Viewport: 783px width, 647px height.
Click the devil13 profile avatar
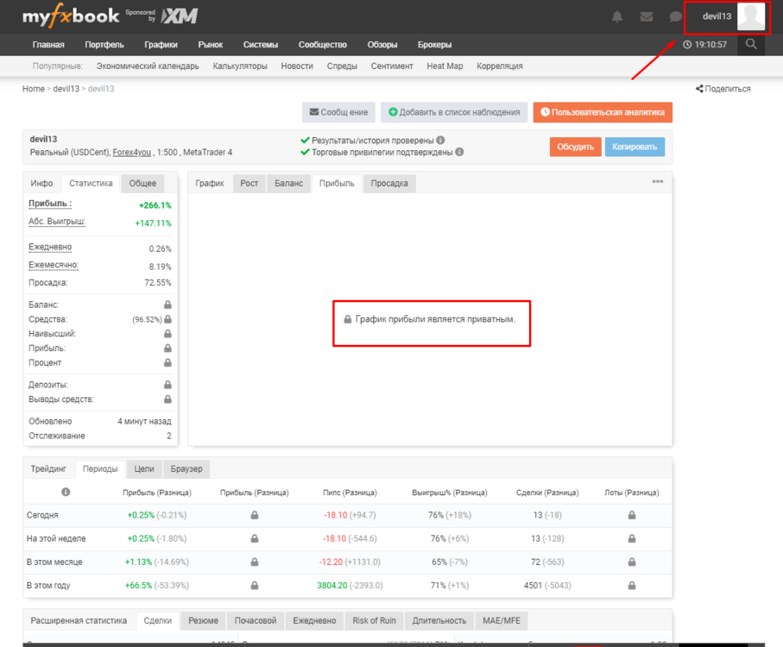coord(751,16)
